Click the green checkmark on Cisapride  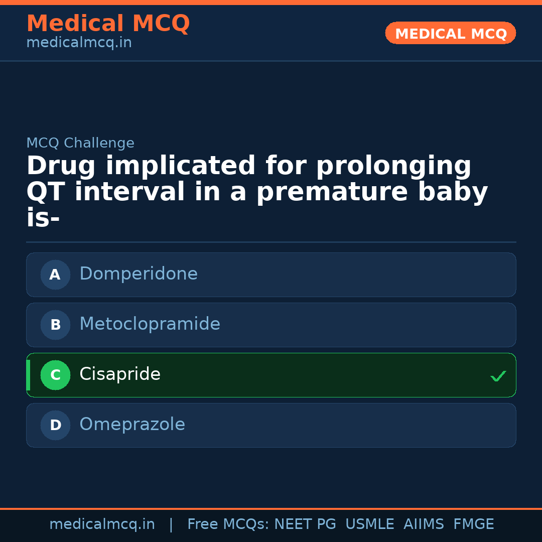pos(498,376)
